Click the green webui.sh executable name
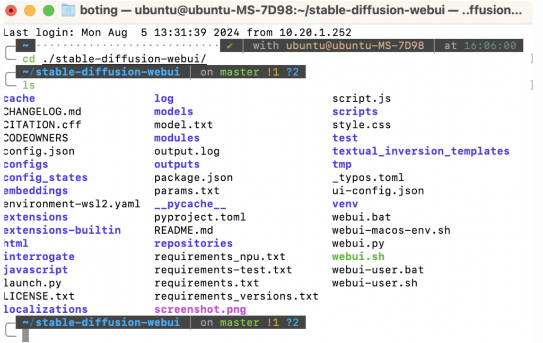This screenshot has width=543, height=343. coord(358,257)
